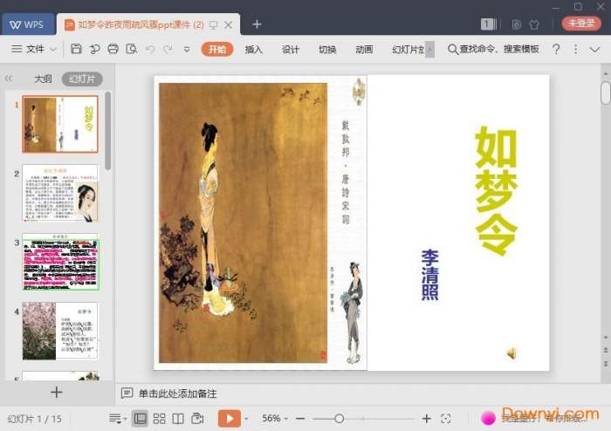Click the Print icon in quick toolbar
The width and height of the screenshot is (611, 431).
[x=113, y=49]
